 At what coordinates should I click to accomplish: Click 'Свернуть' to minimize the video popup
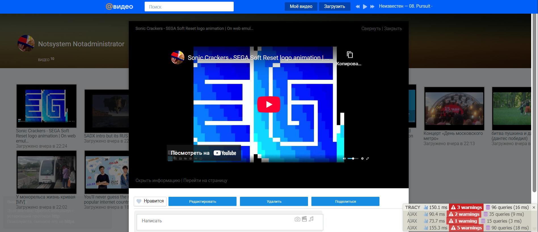coord(371,28)
